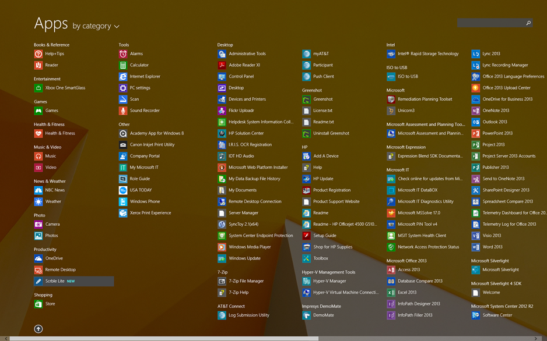Select 'HP Update' entry

(x=318, y=179)
